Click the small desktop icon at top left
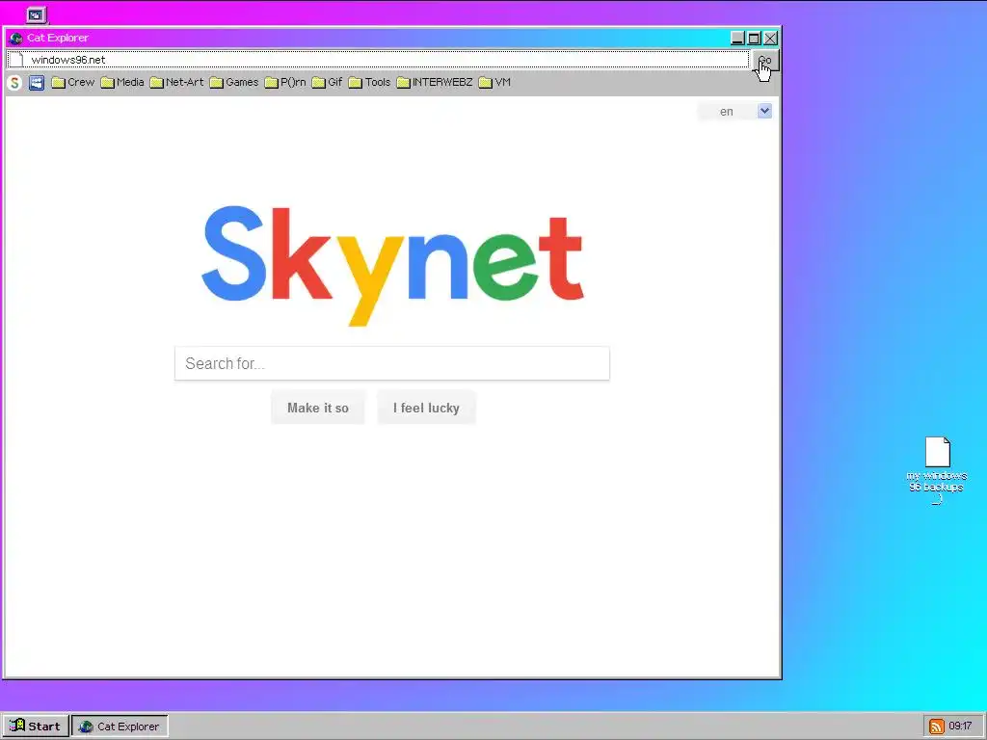The width and height of the screenshot is (987, 740). (37, 13)
